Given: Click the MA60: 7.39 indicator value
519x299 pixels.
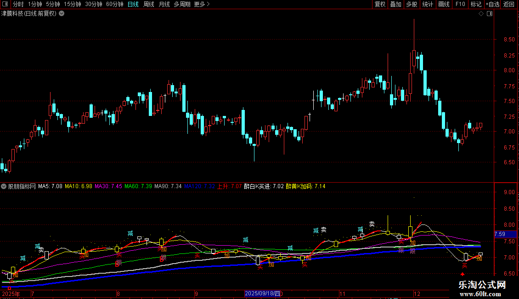Looking at the screenshot, I should click(x=138, y=186).
